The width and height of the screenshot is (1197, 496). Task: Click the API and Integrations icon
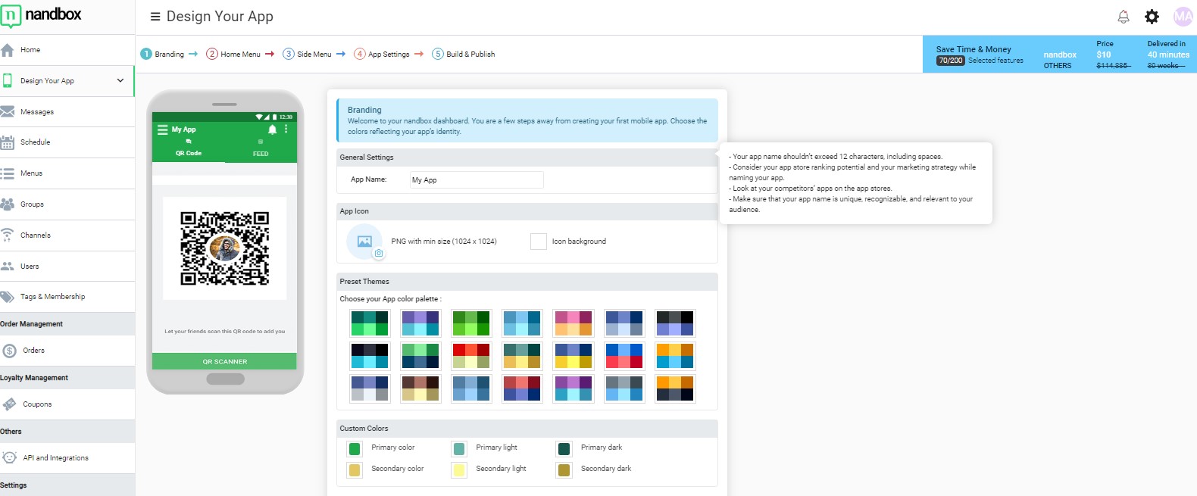point(10,457)
